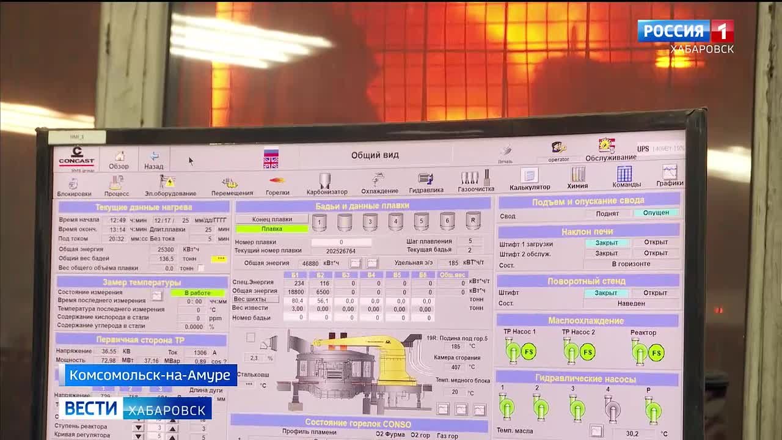Screen dimensions: 782x440
Task: Set roof state to Поднят
Action: coord(607,214)
